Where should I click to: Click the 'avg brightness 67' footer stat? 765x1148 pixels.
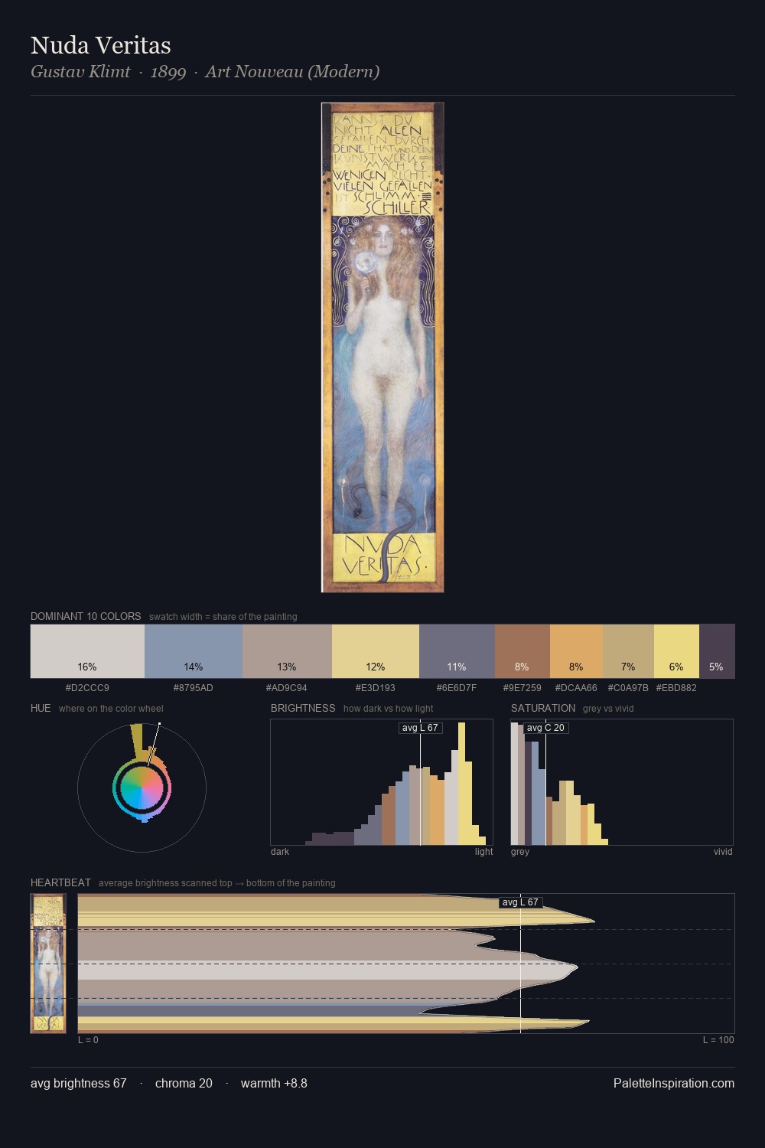pyautogui.click(x=79, y=1083)
